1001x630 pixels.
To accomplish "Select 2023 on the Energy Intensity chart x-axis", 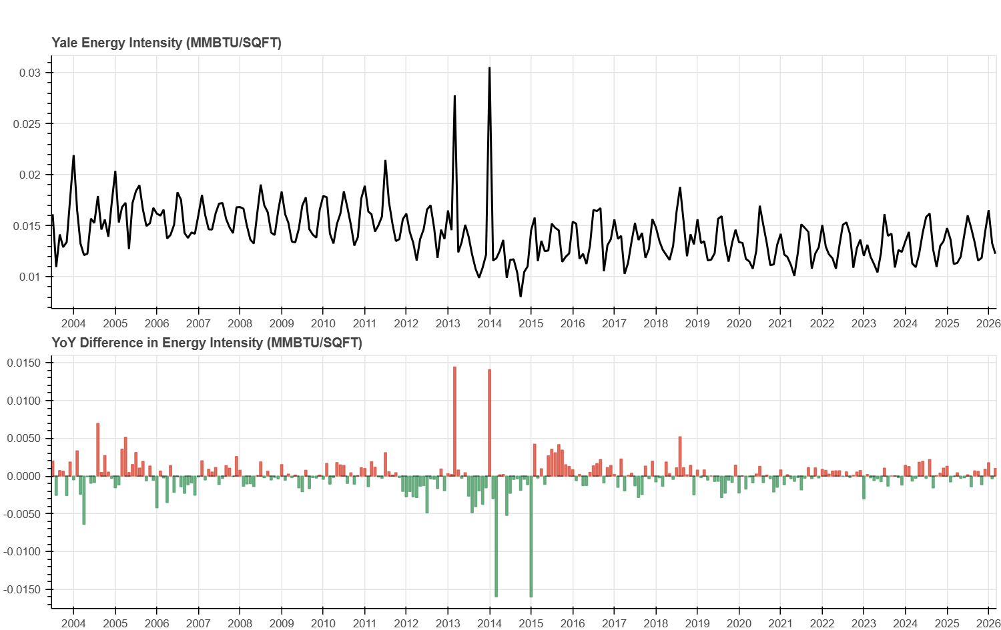I will click(864, 323).
